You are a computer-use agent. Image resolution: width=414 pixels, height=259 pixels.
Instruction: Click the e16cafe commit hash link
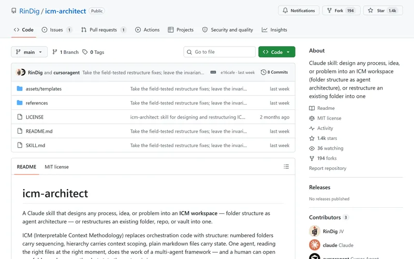click(x=228, y=73)
